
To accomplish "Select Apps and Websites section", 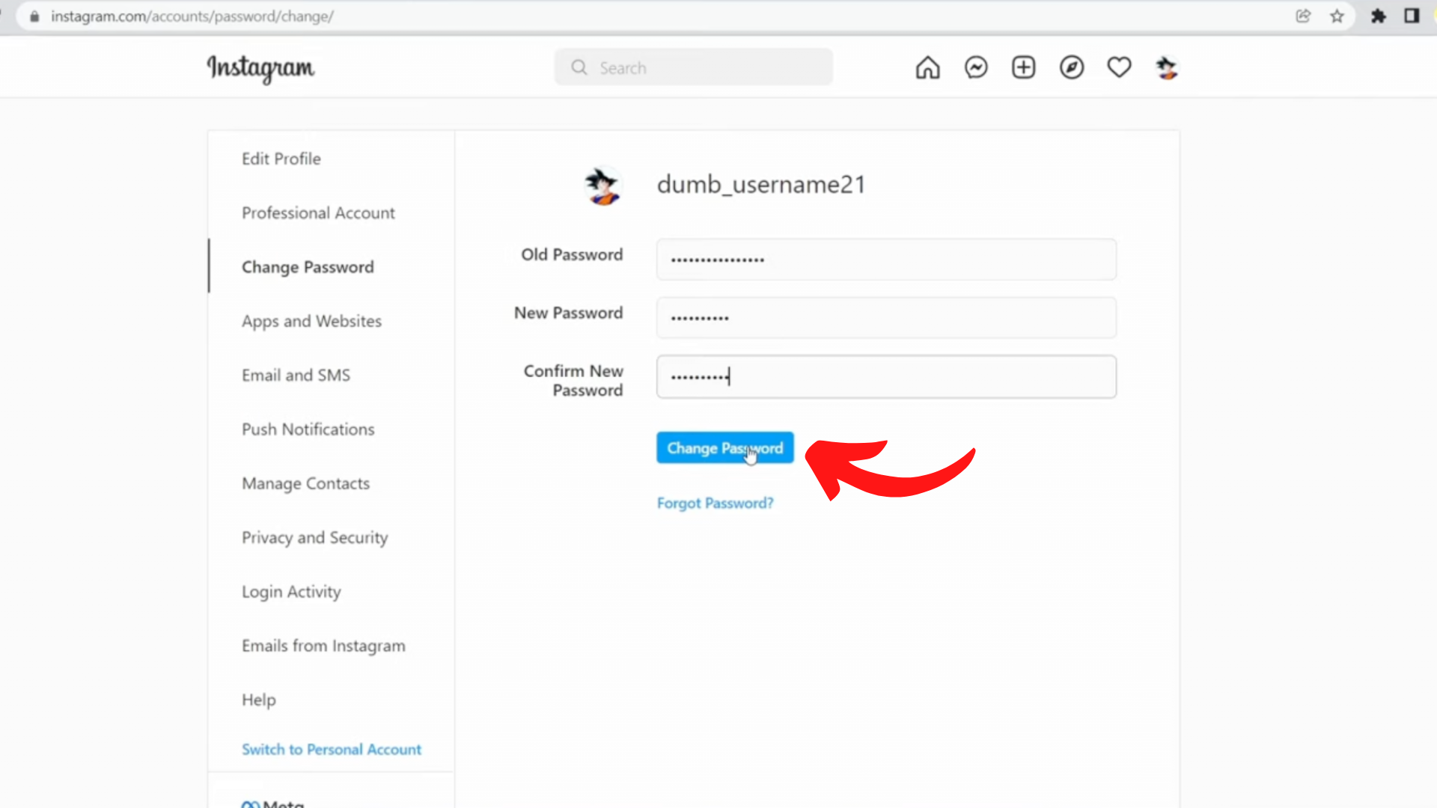I will (311, 320).
